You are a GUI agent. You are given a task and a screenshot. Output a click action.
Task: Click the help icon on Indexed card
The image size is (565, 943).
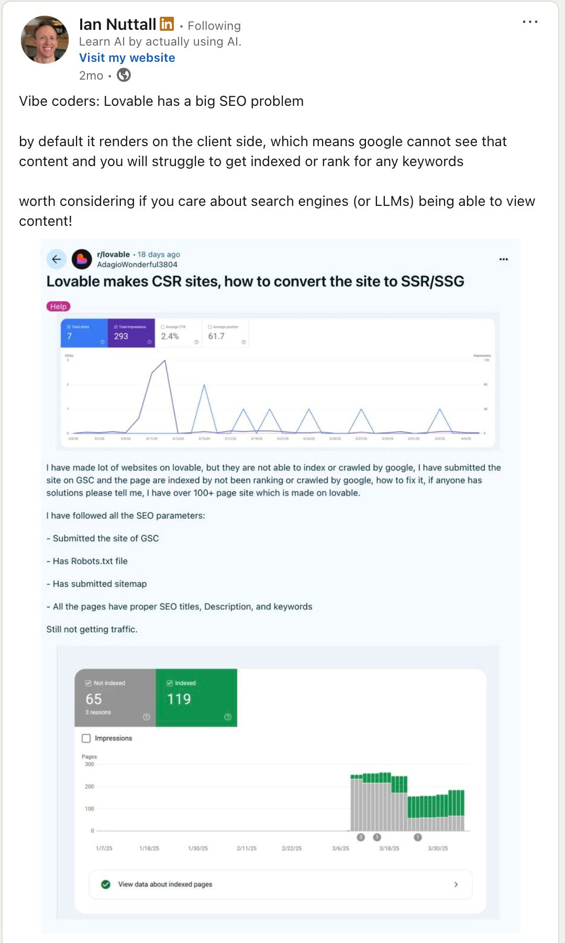228,717
